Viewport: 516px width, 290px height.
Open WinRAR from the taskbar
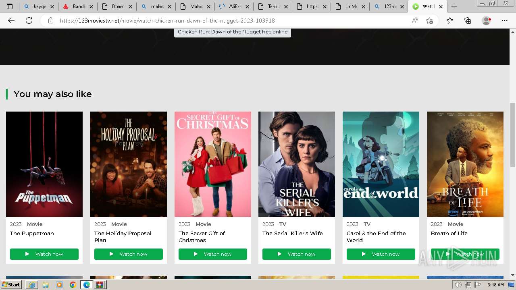pyautogui.click(x=100, y=285)
